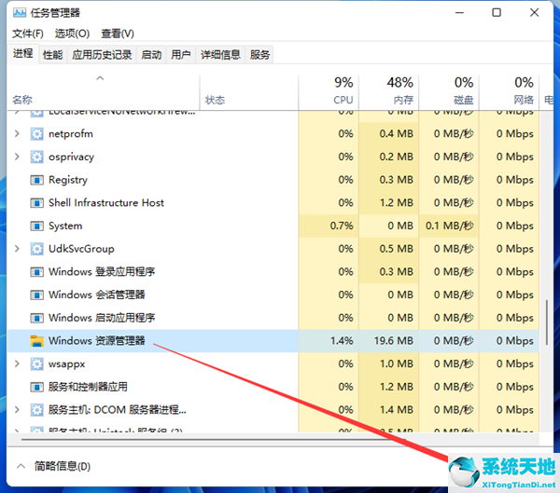
Task: Select the Windows 资源管理器 process row
Action: tap(273, 341)
